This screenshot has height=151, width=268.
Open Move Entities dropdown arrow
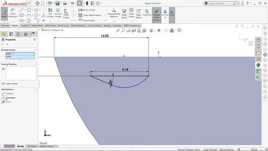(x=105, y=21)
